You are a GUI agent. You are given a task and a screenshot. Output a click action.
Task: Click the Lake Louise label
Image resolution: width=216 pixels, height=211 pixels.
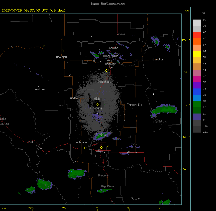[5, 121]
